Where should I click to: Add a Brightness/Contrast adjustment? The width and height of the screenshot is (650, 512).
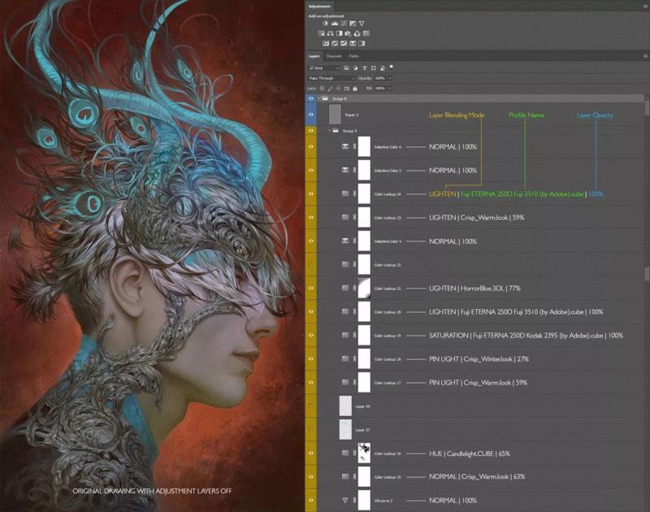point(326,24)
